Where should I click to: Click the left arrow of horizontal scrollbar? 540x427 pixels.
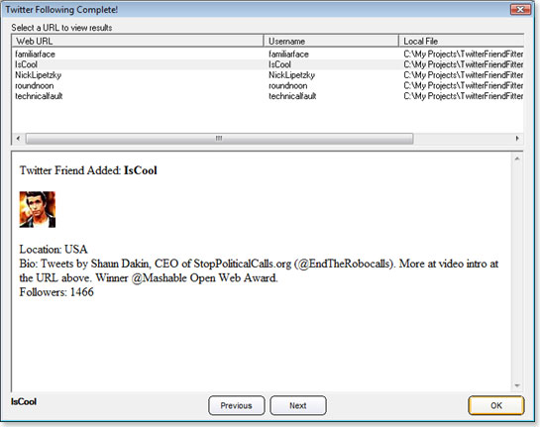click(18, 139)
